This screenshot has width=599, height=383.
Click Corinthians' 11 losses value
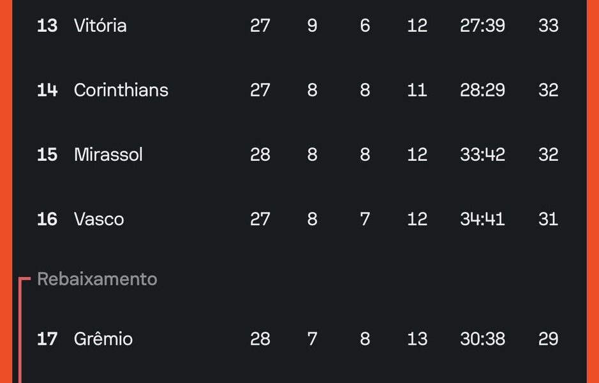point(417,90)
